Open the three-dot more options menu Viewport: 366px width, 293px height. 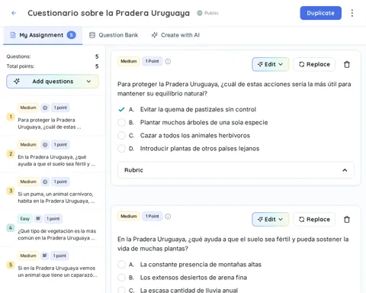pyautogui.click(x=352, y=13)
